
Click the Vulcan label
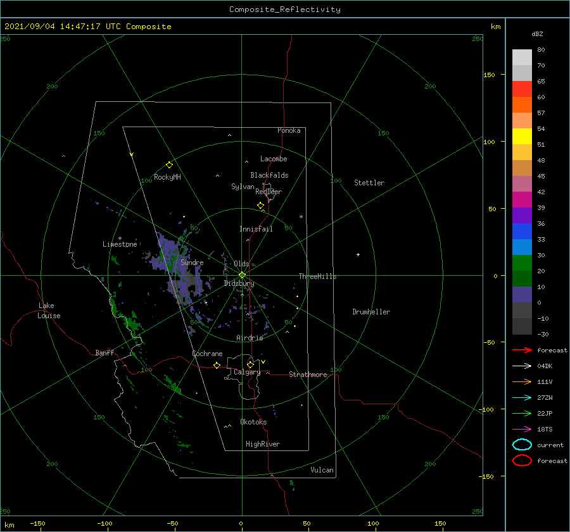[x=322, y=470]
